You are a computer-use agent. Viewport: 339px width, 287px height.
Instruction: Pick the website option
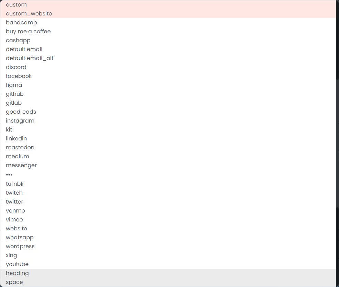[168, 229]
